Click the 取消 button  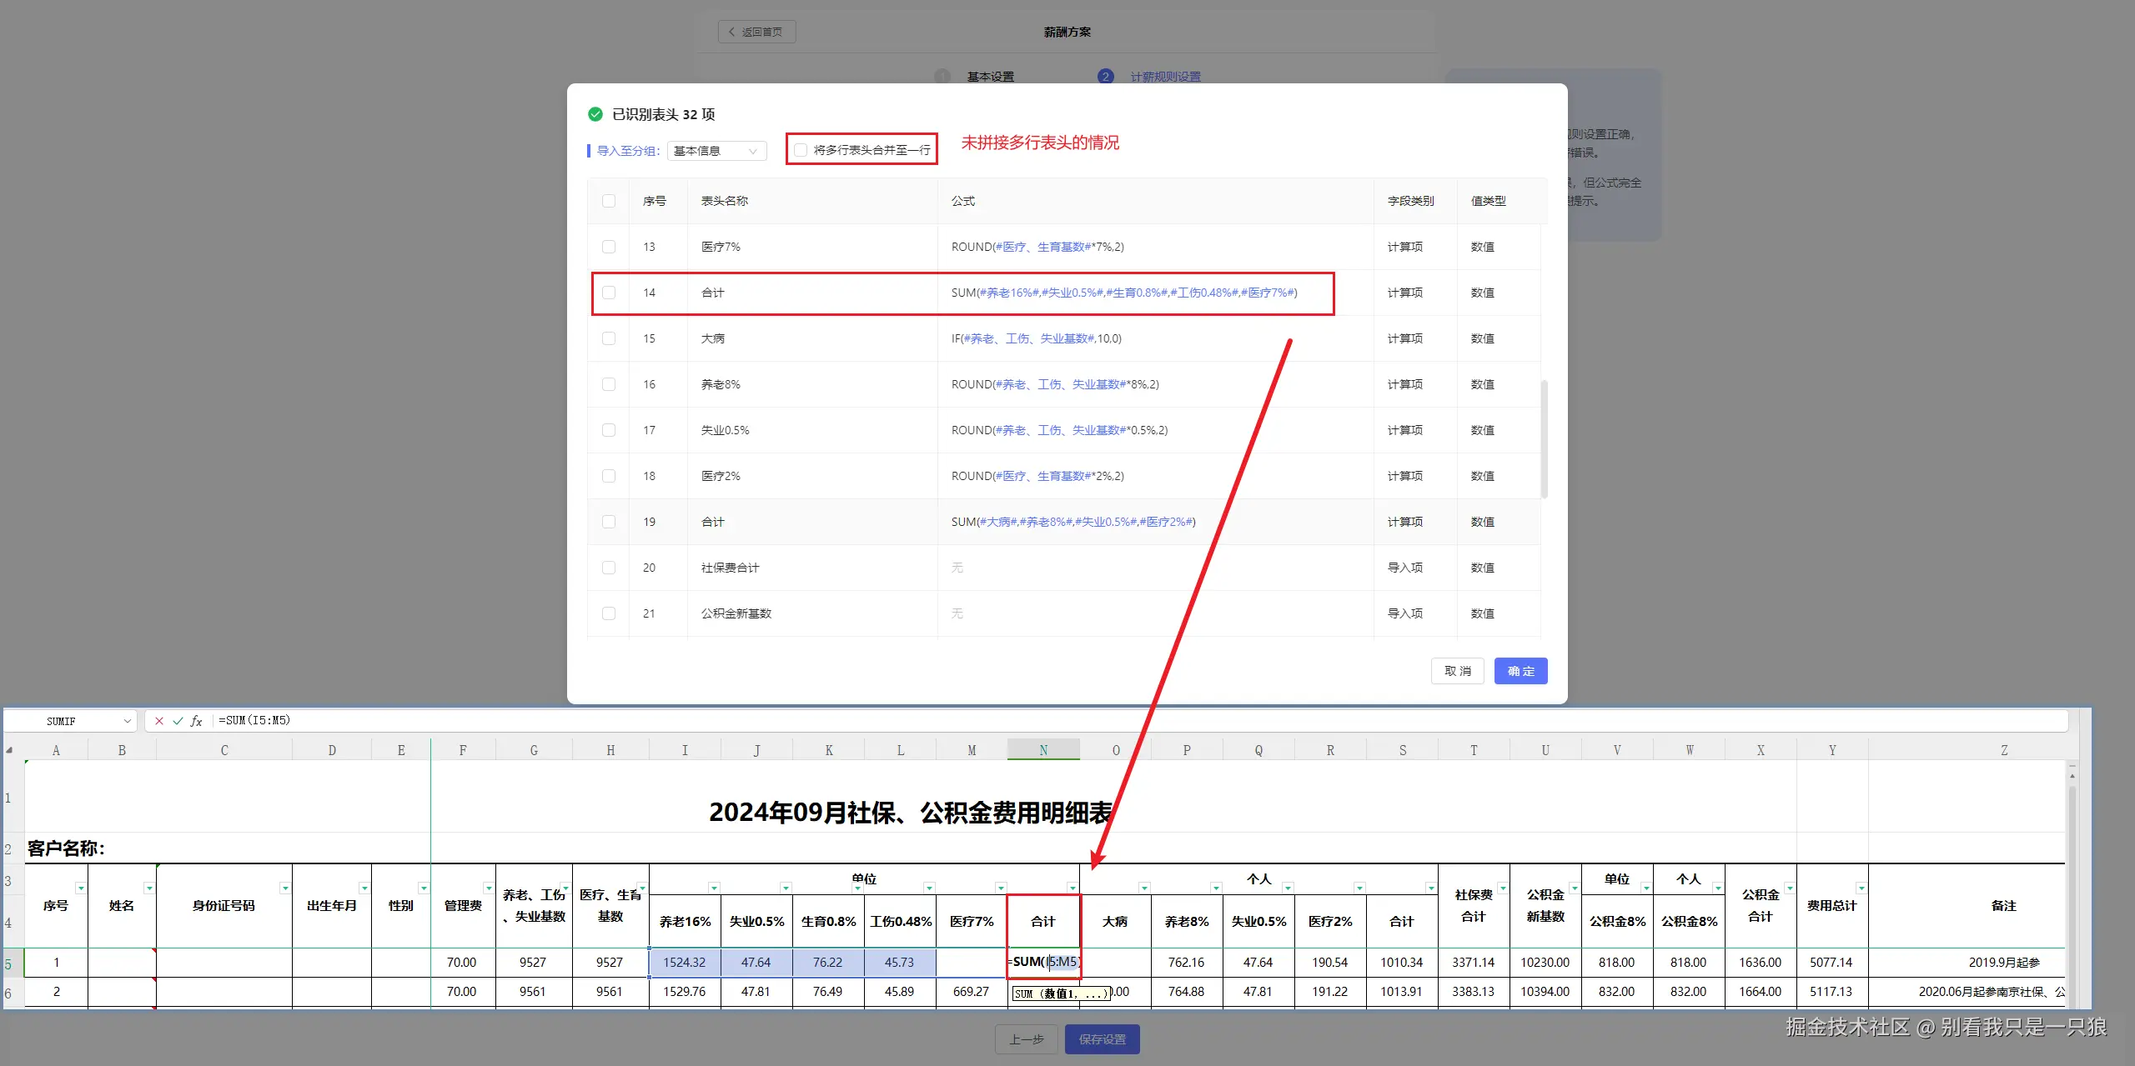(1457, 671)
